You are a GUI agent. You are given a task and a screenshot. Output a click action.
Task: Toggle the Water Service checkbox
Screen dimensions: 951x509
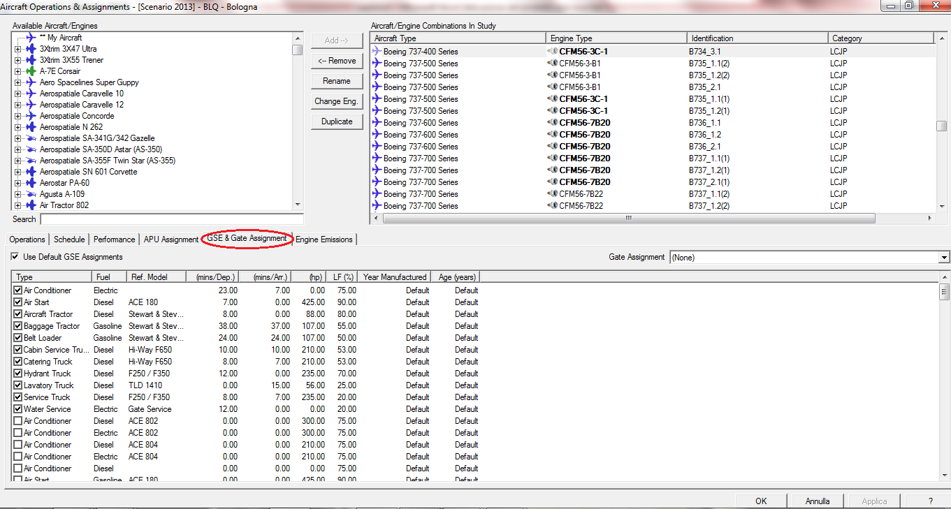click(x=18, y=409)
